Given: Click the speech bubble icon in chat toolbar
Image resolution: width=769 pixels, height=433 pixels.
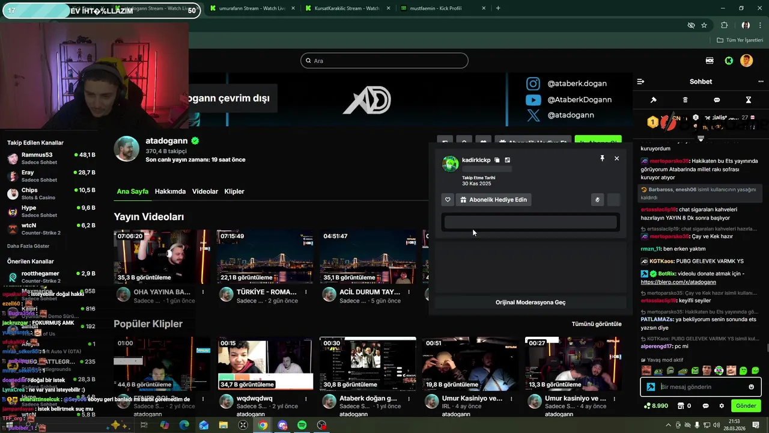Looking at the screenshot, I should pyautogui.click(x=717, y=100).
